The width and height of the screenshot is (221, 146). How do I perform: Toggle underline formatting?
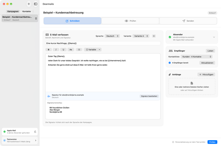[63, 50]
